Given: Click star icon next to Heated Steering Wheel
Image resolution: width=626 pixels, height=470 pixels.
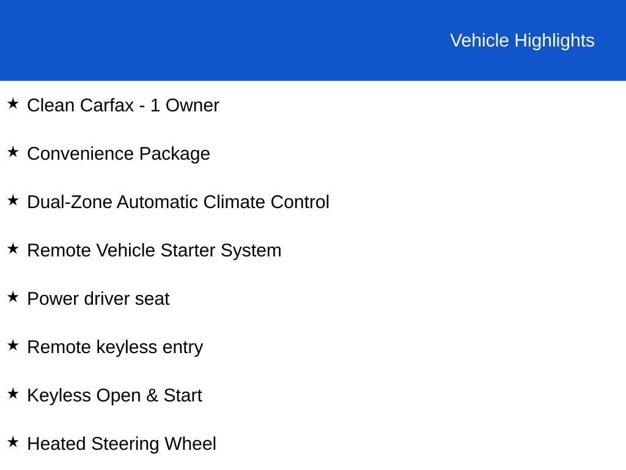Looking at the screenshot, I should click(x=13, y=442).
